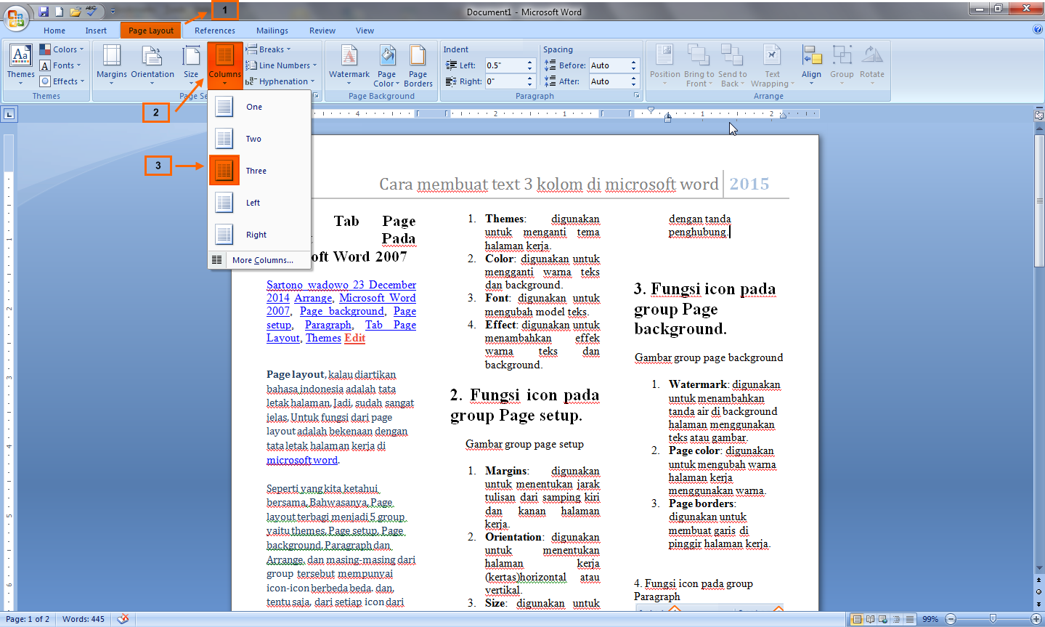This screenshot has width=1045, height=627.
Task: Open the Page Borders dialog
Action: (418, 65)
